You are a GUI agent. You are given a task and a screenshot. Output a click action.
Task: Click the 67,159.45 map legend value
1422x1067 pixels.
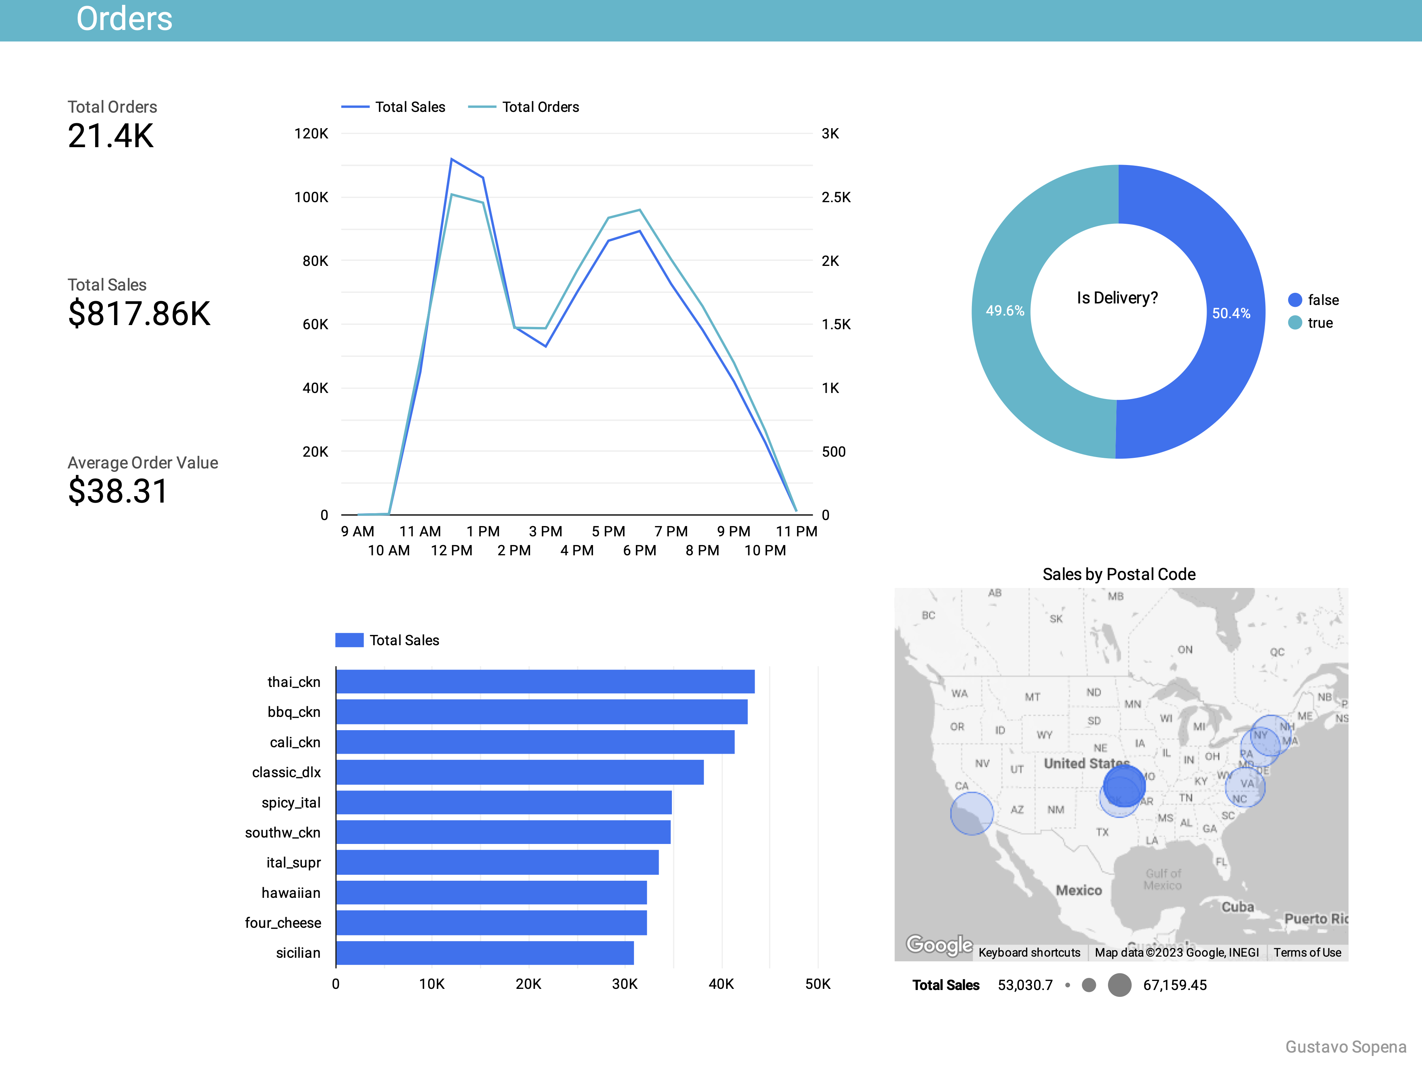pos(1174,985)
